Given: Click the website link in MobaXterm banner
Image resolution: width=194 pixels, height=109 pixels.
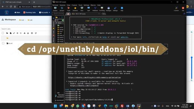Looking at the screenshot, I should (x=124, y=37).
